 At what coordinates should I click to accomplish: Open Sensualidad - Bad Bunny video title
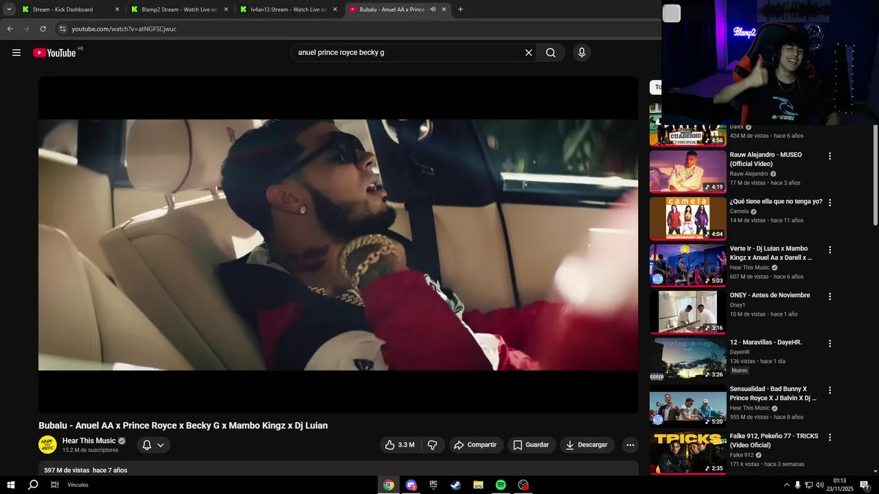[773, 393]
